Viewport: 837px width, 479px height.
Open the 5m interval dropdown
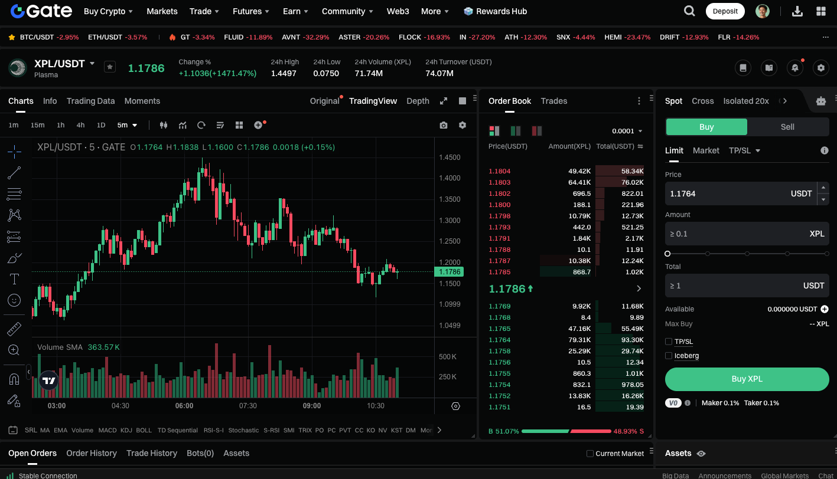pos(127,125)
